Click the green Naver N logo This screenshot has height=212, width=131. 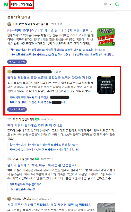pyautogui.click(x=6, y=4)
